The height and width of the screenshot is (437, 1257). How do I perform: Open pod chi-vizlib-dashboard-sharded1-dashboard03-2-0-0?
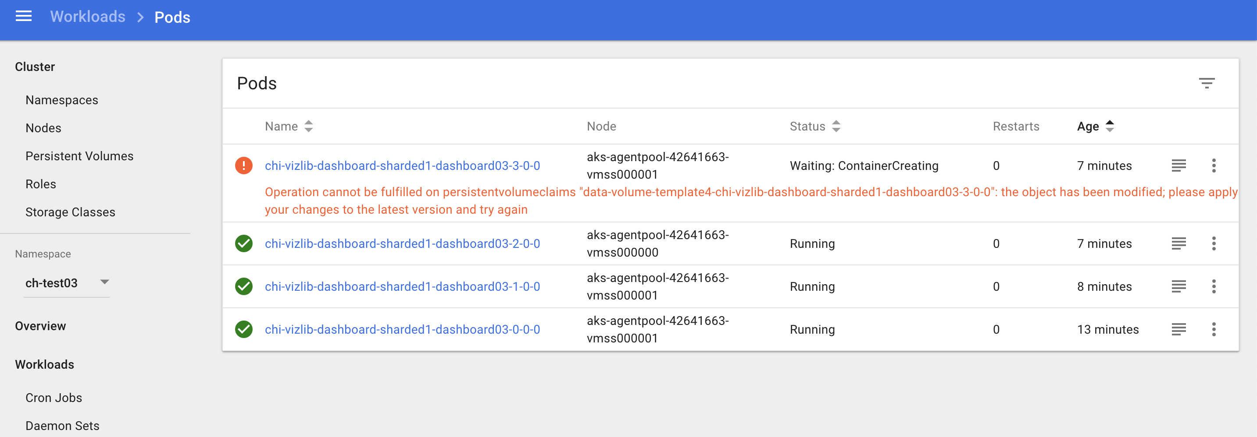pyautogui.click(x=402, y=243)
